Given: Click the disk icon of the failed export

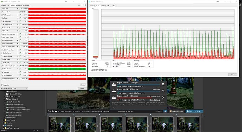Looking at the screenshot, I should pyautogui.click(x=114, y=97).
